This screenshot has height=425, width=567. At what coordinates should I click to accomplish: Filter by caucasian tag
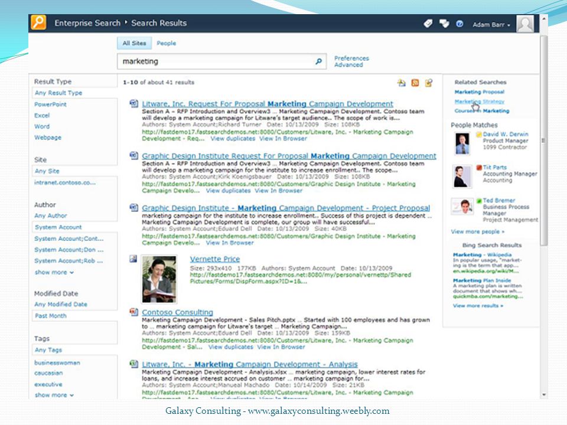48,373
